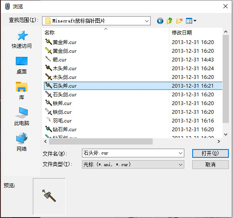Screen dimensions: 233x218
Task: Click horizontal scrollbar left arrow
Action: point(45,142)
